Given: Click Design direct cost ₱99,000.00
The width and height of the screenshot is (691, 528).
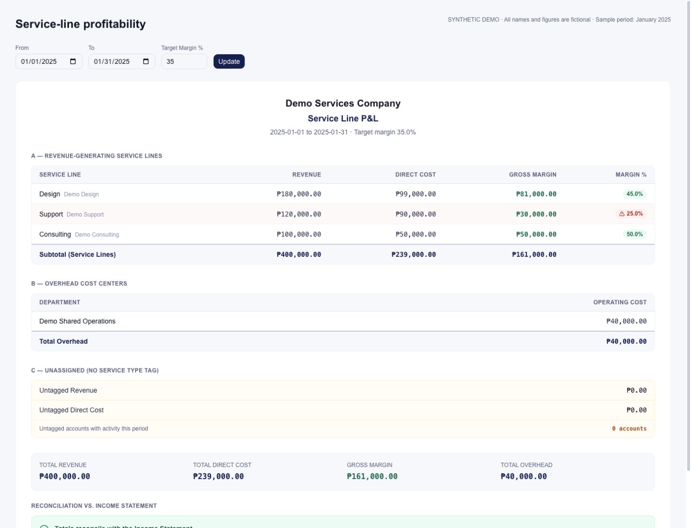Looking at the screenshot, I should pos(416,194).
